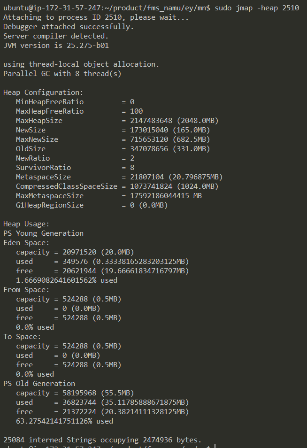Click the Eden Space capacity value 20971520
The image size is (307, 448).
[80, 252]
